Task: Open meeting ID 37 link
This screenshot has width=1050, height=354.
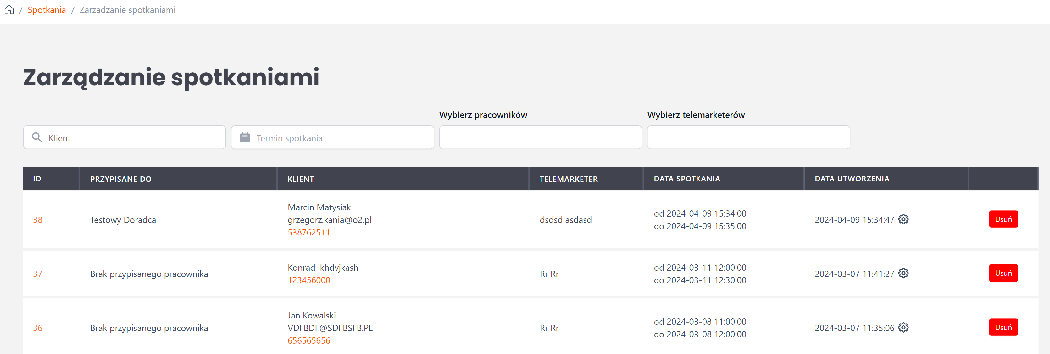Action: pyautogui.click(x=37, y=274)
